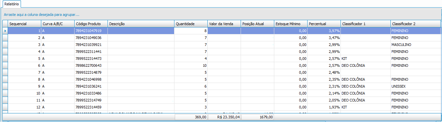
Task: Click the footer total 1679,00
Action: 258,117
